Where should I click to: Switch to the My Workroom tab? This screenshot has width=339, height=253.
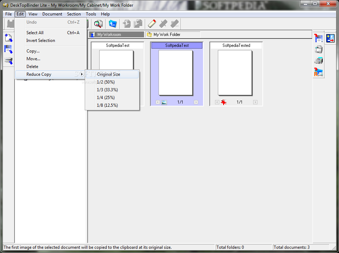pos(116,35)
